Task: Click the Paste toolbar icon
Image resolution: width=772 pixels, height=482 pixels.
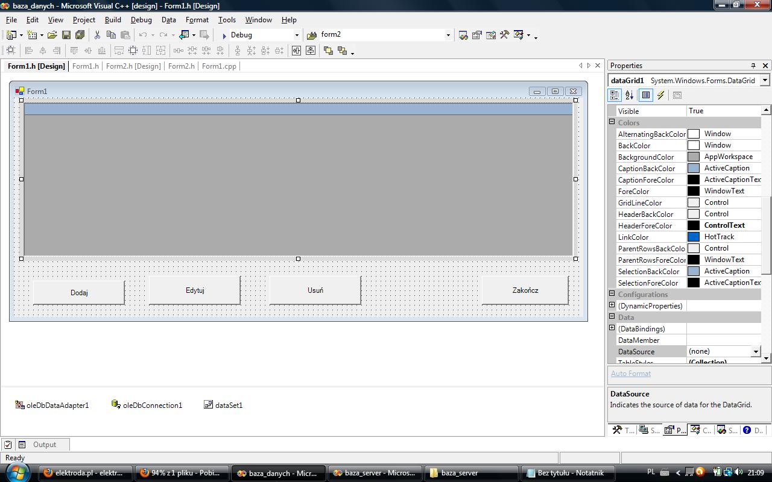Action: [125, 35]
